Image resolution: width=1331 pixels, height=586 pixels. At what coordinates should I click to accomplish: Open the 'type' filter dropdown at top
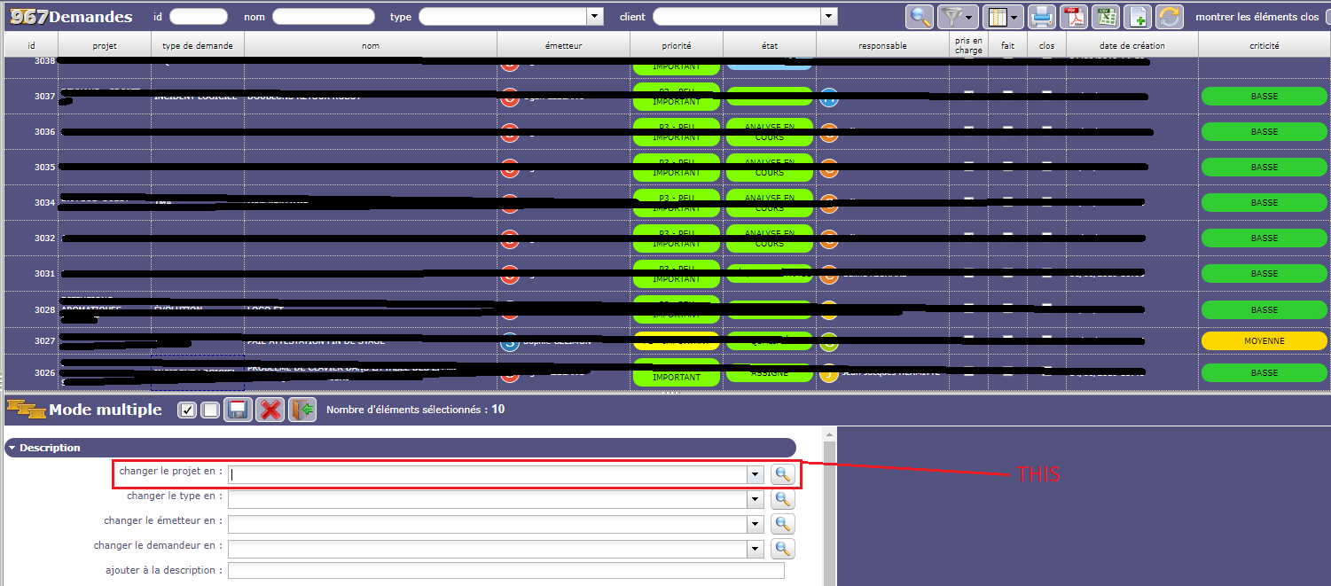click(x=594, y=17)
